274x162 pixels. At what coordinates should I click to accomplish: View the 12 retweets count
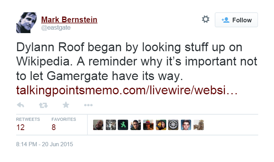click(x=20, y=127)
